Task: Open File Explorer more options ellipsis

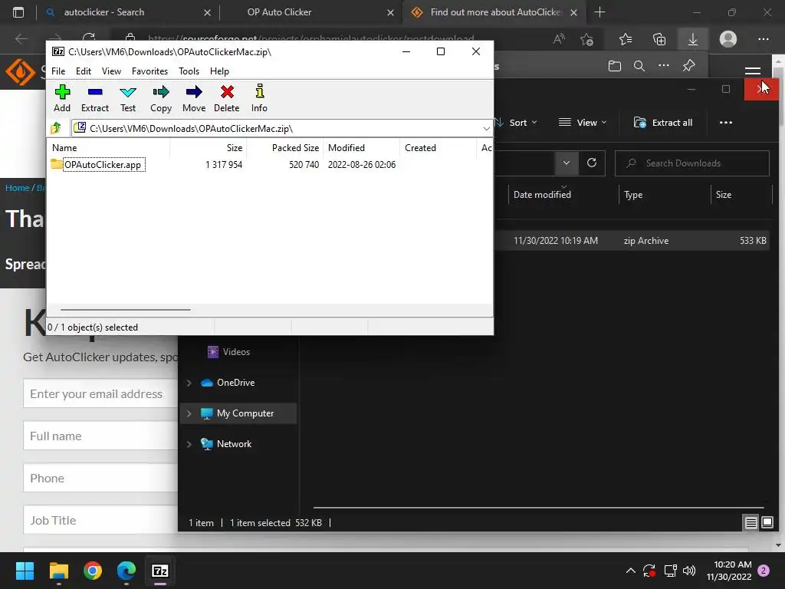Action: pyautogui.click(x=725, y=123)
